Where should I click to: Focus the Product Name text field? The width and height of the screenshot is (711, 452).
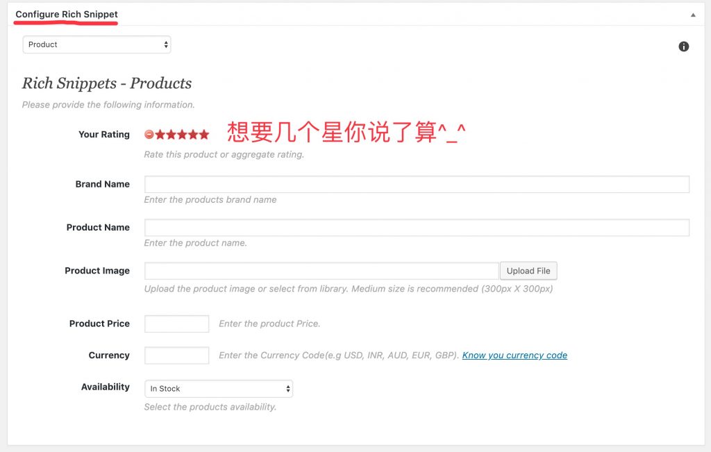[x=417, y=227]
